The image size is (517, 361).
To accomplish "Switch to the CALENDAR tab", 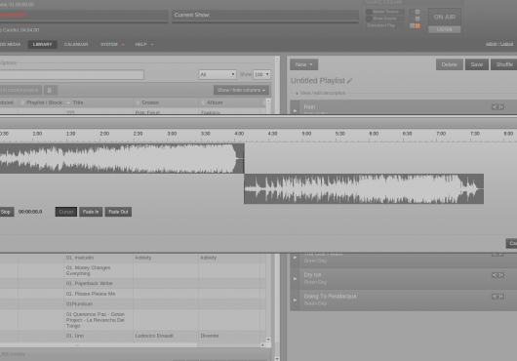I will 76,44.
